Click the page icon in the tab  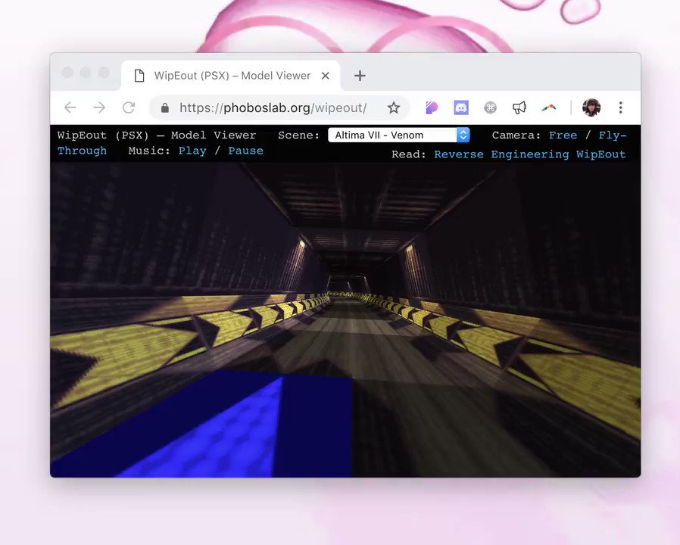click(x=139, y=76)
